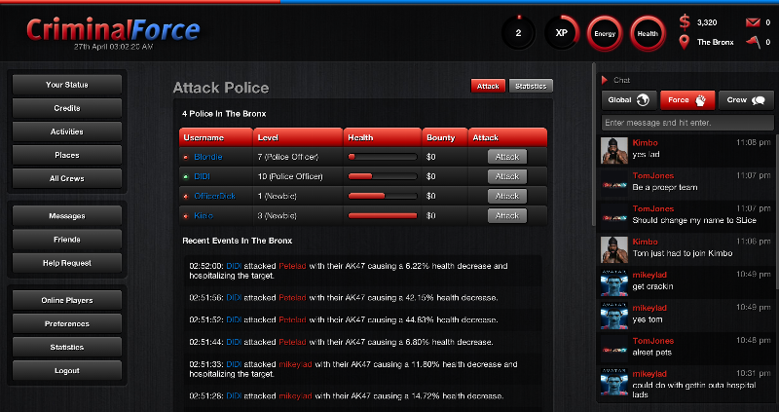Open the Friends sidebar item
779x412 pixels.
67,240
